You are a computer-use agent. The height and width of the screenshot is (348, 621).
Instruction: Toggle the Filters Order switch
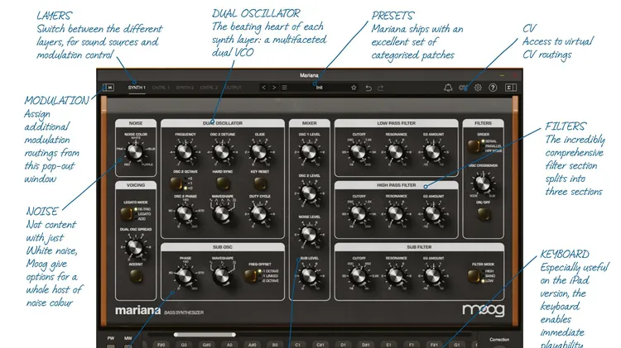[474, 146]
